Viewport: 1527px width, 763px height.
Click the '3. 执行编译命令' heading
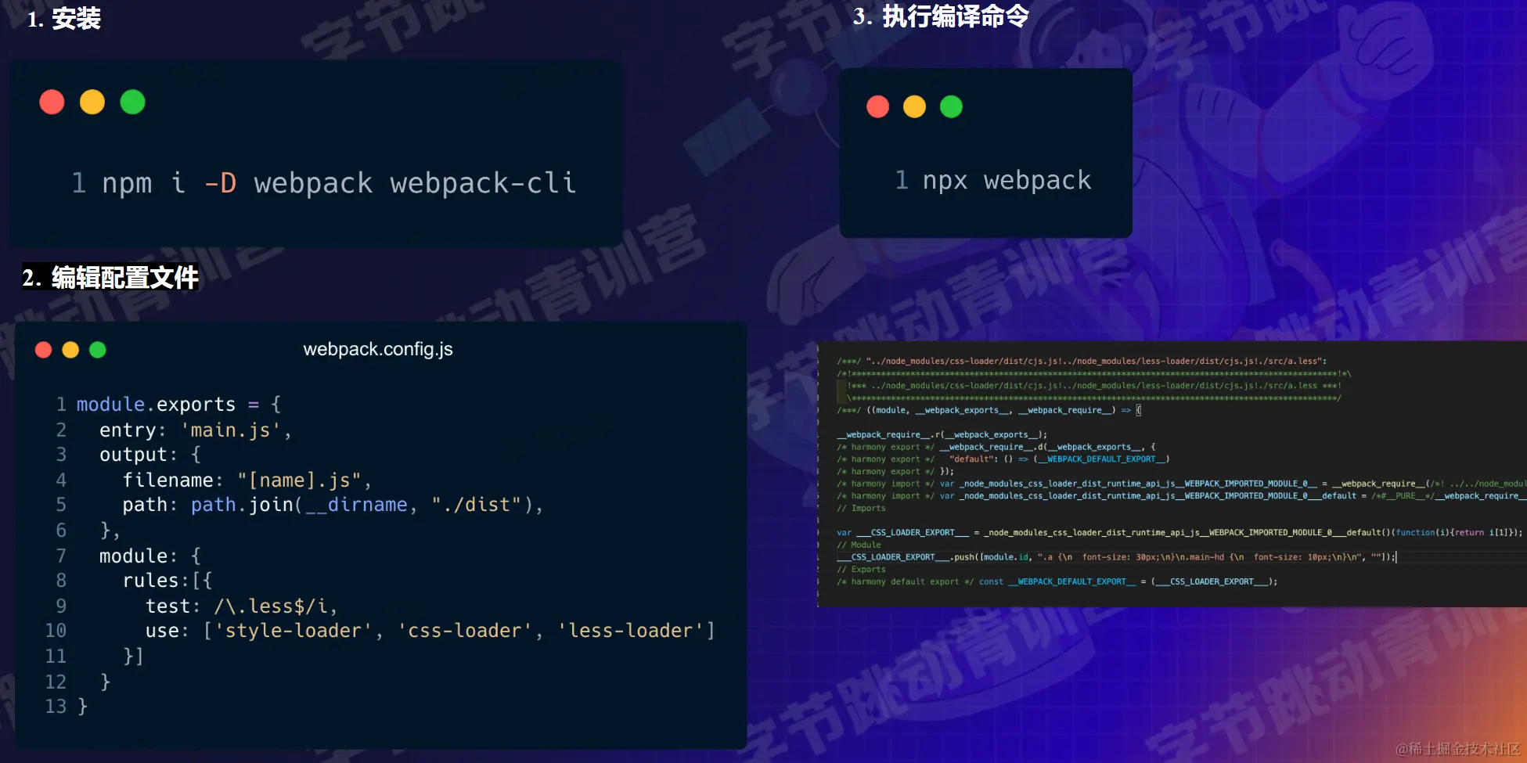pyautogui.click(x=941, y=16)
